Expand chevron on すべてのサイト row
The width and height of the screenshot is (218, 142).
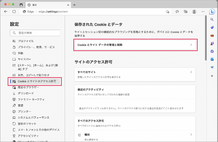191,72
